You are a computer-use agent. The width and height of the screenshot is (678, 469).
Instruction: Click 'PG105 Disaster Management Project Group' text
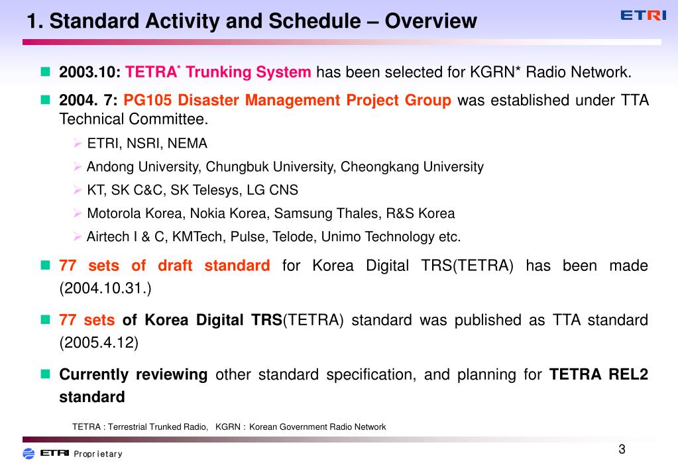(287, 100)
